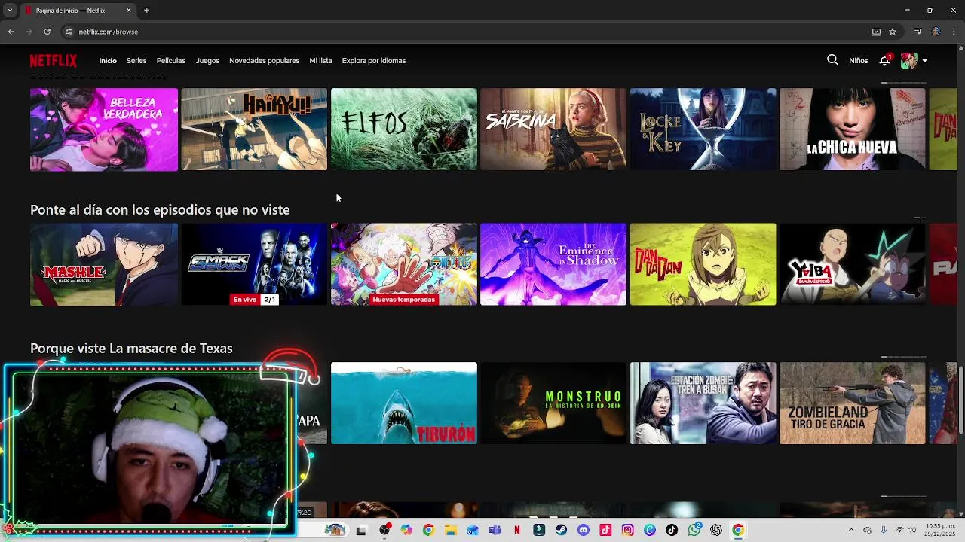Open the Yaiba title card
Image resolution: width=965 pixels, height=542 pixels.
(x=853, y=264)
